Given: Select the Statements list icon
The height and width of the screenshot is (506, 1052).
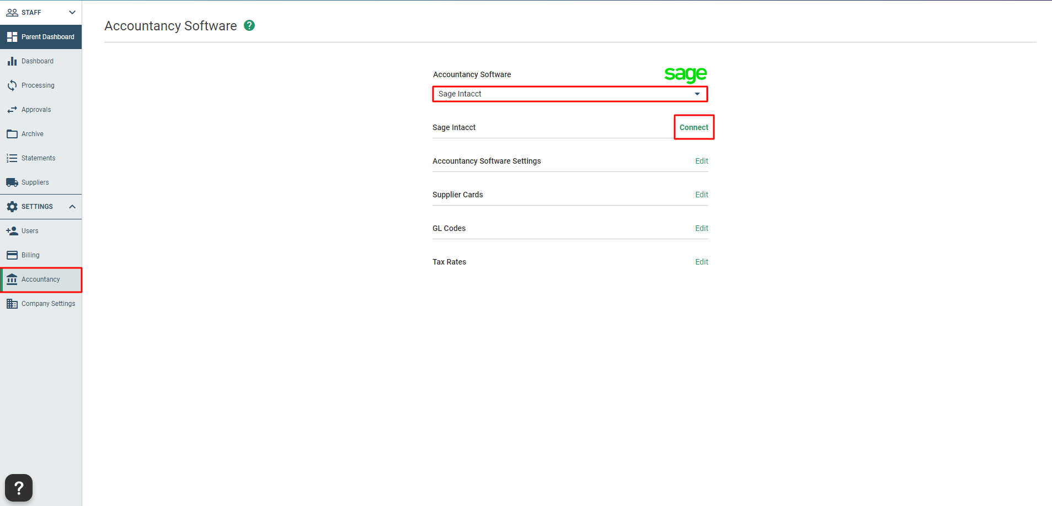Looking at the screenshot, I should point(12,158).
